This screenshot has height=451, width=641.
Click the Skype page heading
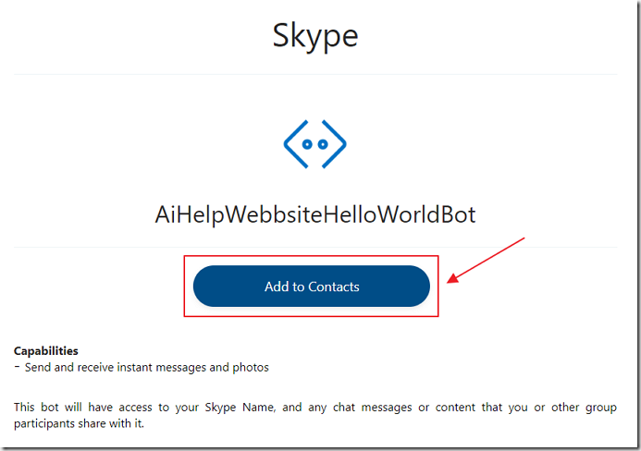coord(315,36)
